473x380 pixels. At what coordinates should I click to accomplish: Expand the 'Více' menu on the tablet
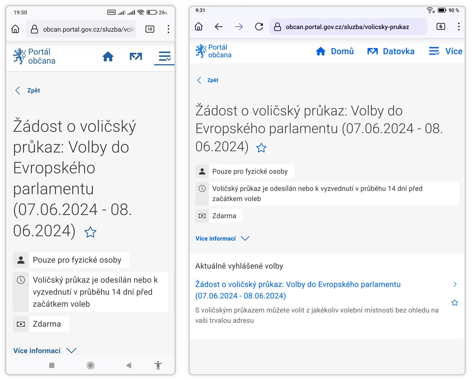(445, 51)
